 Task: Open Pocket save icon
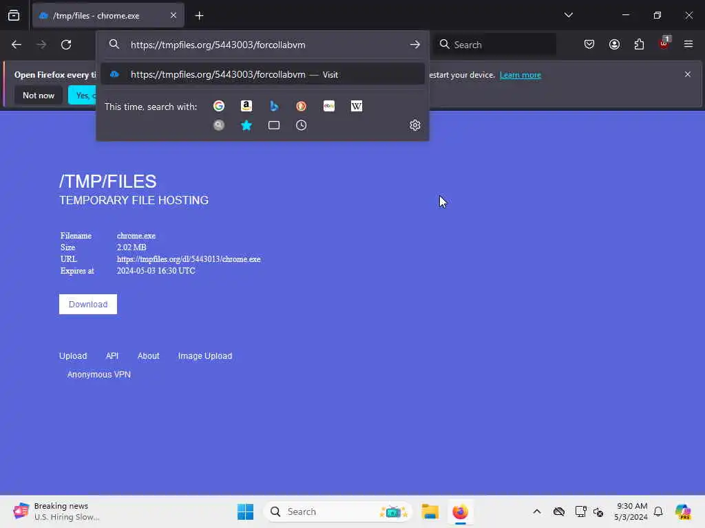tap(589, 45)
